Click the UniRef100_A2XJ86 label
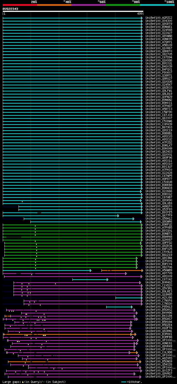 (x=159, y=298)
